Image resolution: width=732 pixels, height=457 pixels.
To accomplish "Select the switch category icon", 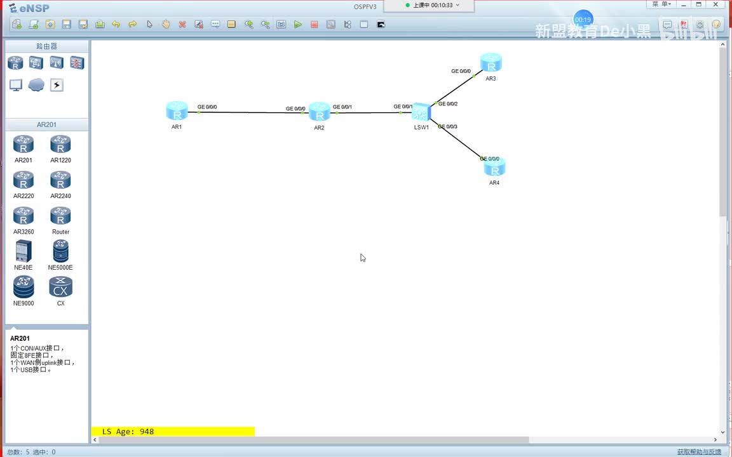I will coord(36,62).
